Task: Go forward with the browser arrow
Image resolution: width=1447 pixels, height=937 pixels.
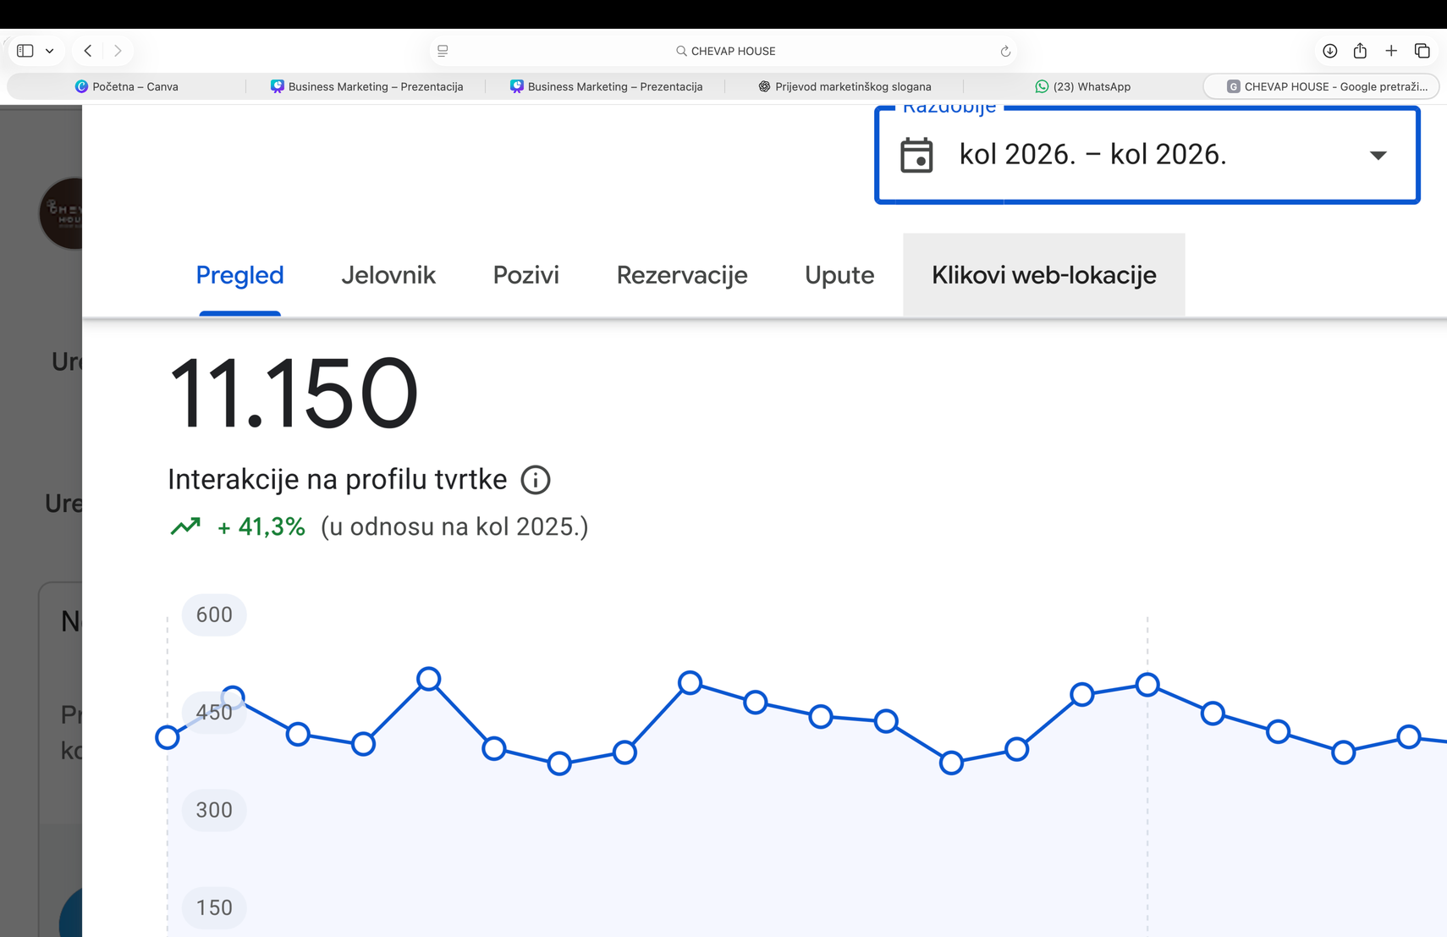Action: [118, 51]
